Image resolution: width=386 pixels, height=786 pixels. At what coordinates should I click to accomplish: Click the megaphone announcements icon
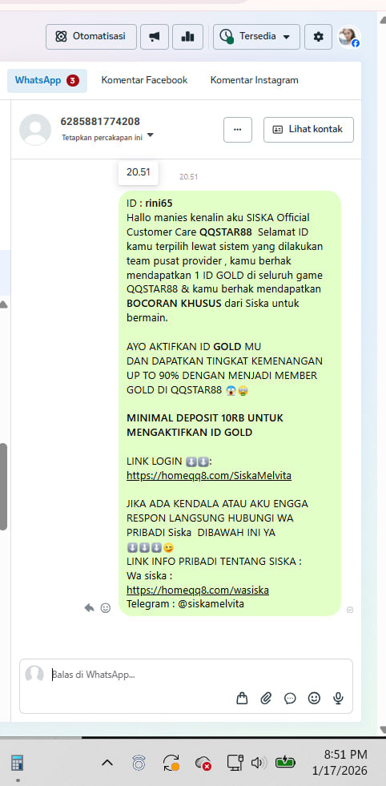coord(155,37)
